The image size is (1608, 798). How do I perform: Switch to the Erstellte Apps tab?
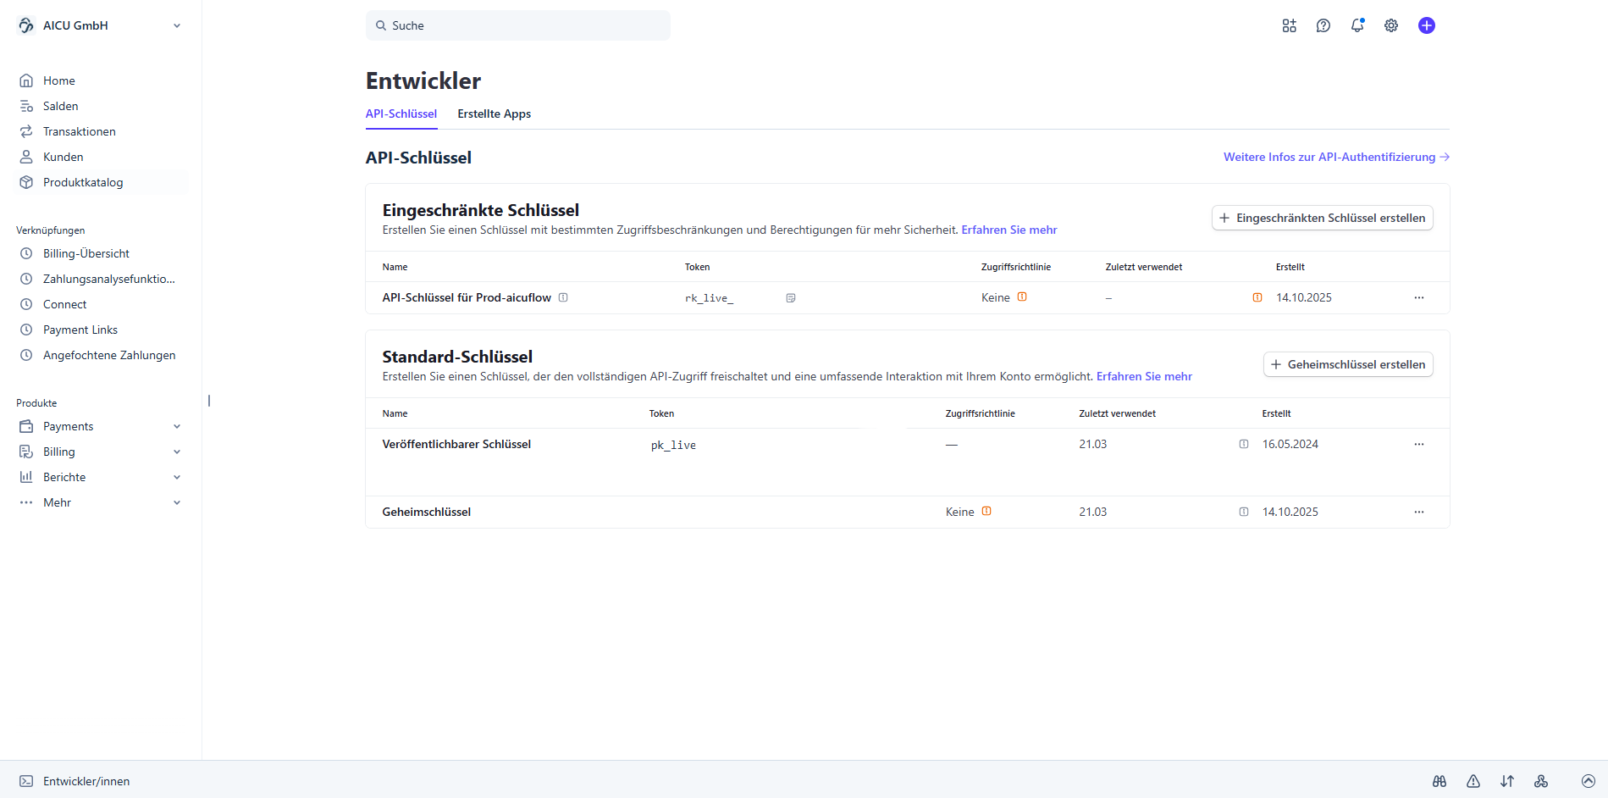pyautogui.click(x=494, y=114)
